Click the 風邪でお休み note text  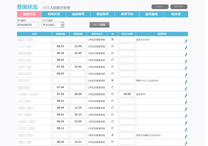pos(143,40)
